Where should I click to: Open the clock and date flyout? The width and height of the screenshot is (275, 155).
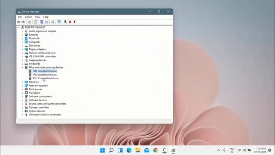[x=260, y=150]
